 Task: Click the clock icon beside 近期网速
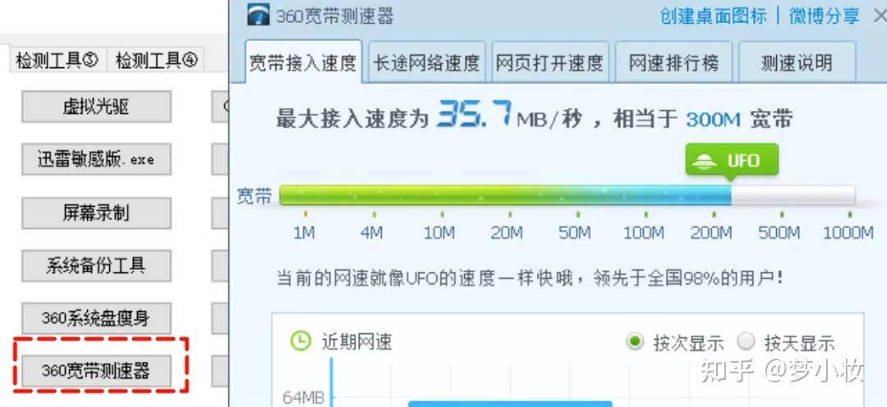[301, 341]
